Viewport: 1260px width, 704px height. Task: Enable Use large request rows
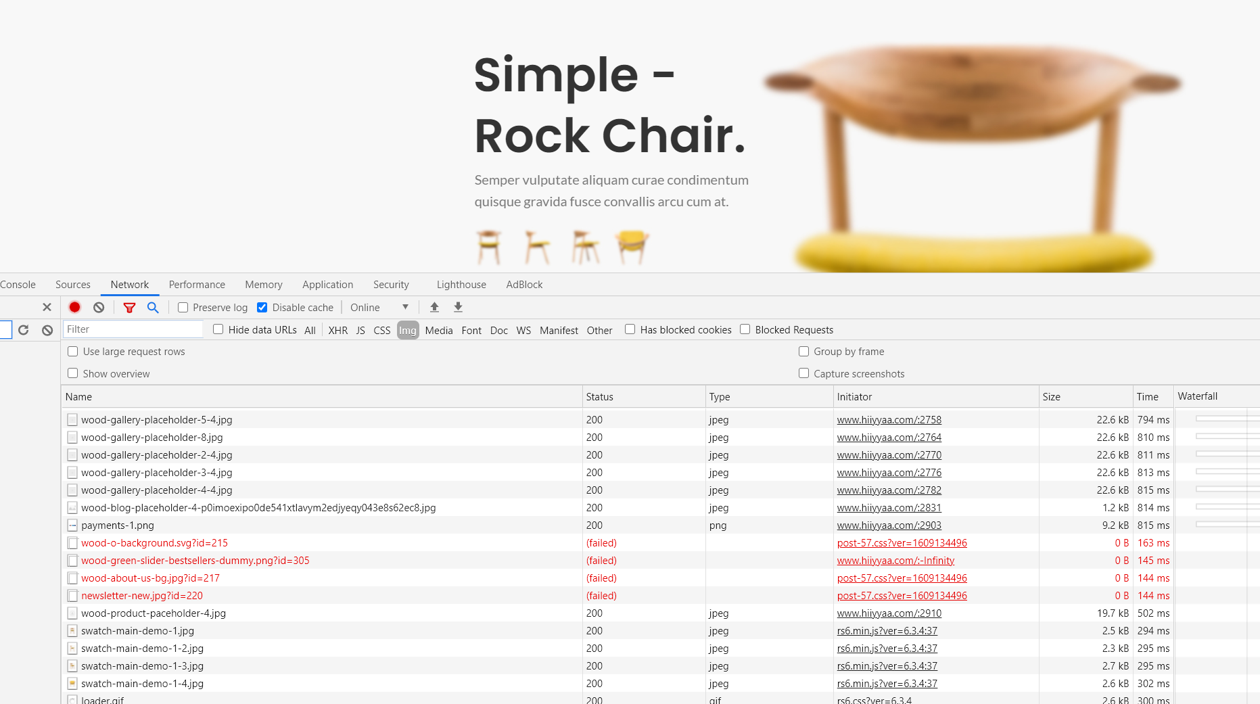click(72, 352)
